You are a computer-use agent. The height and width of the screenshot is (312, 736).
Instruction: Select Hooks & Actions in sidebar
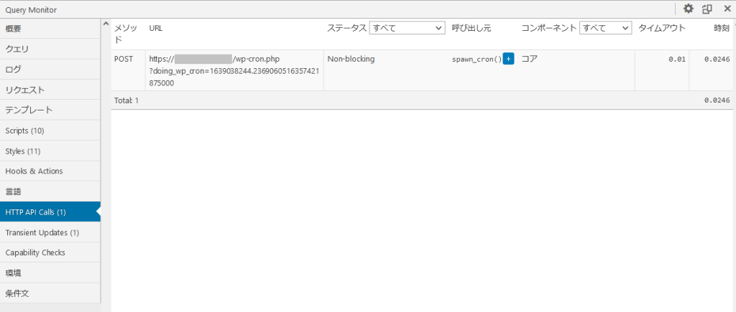tap(50, 171)
